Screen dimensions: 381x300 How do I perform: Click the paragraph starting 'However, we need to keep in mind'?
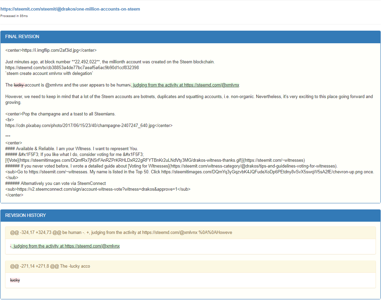189,99
